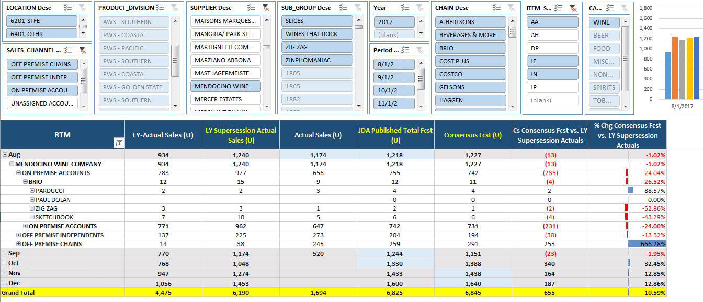Turn on multi-select for SUB_GROUP Desc slicer

tap(343, 8)
